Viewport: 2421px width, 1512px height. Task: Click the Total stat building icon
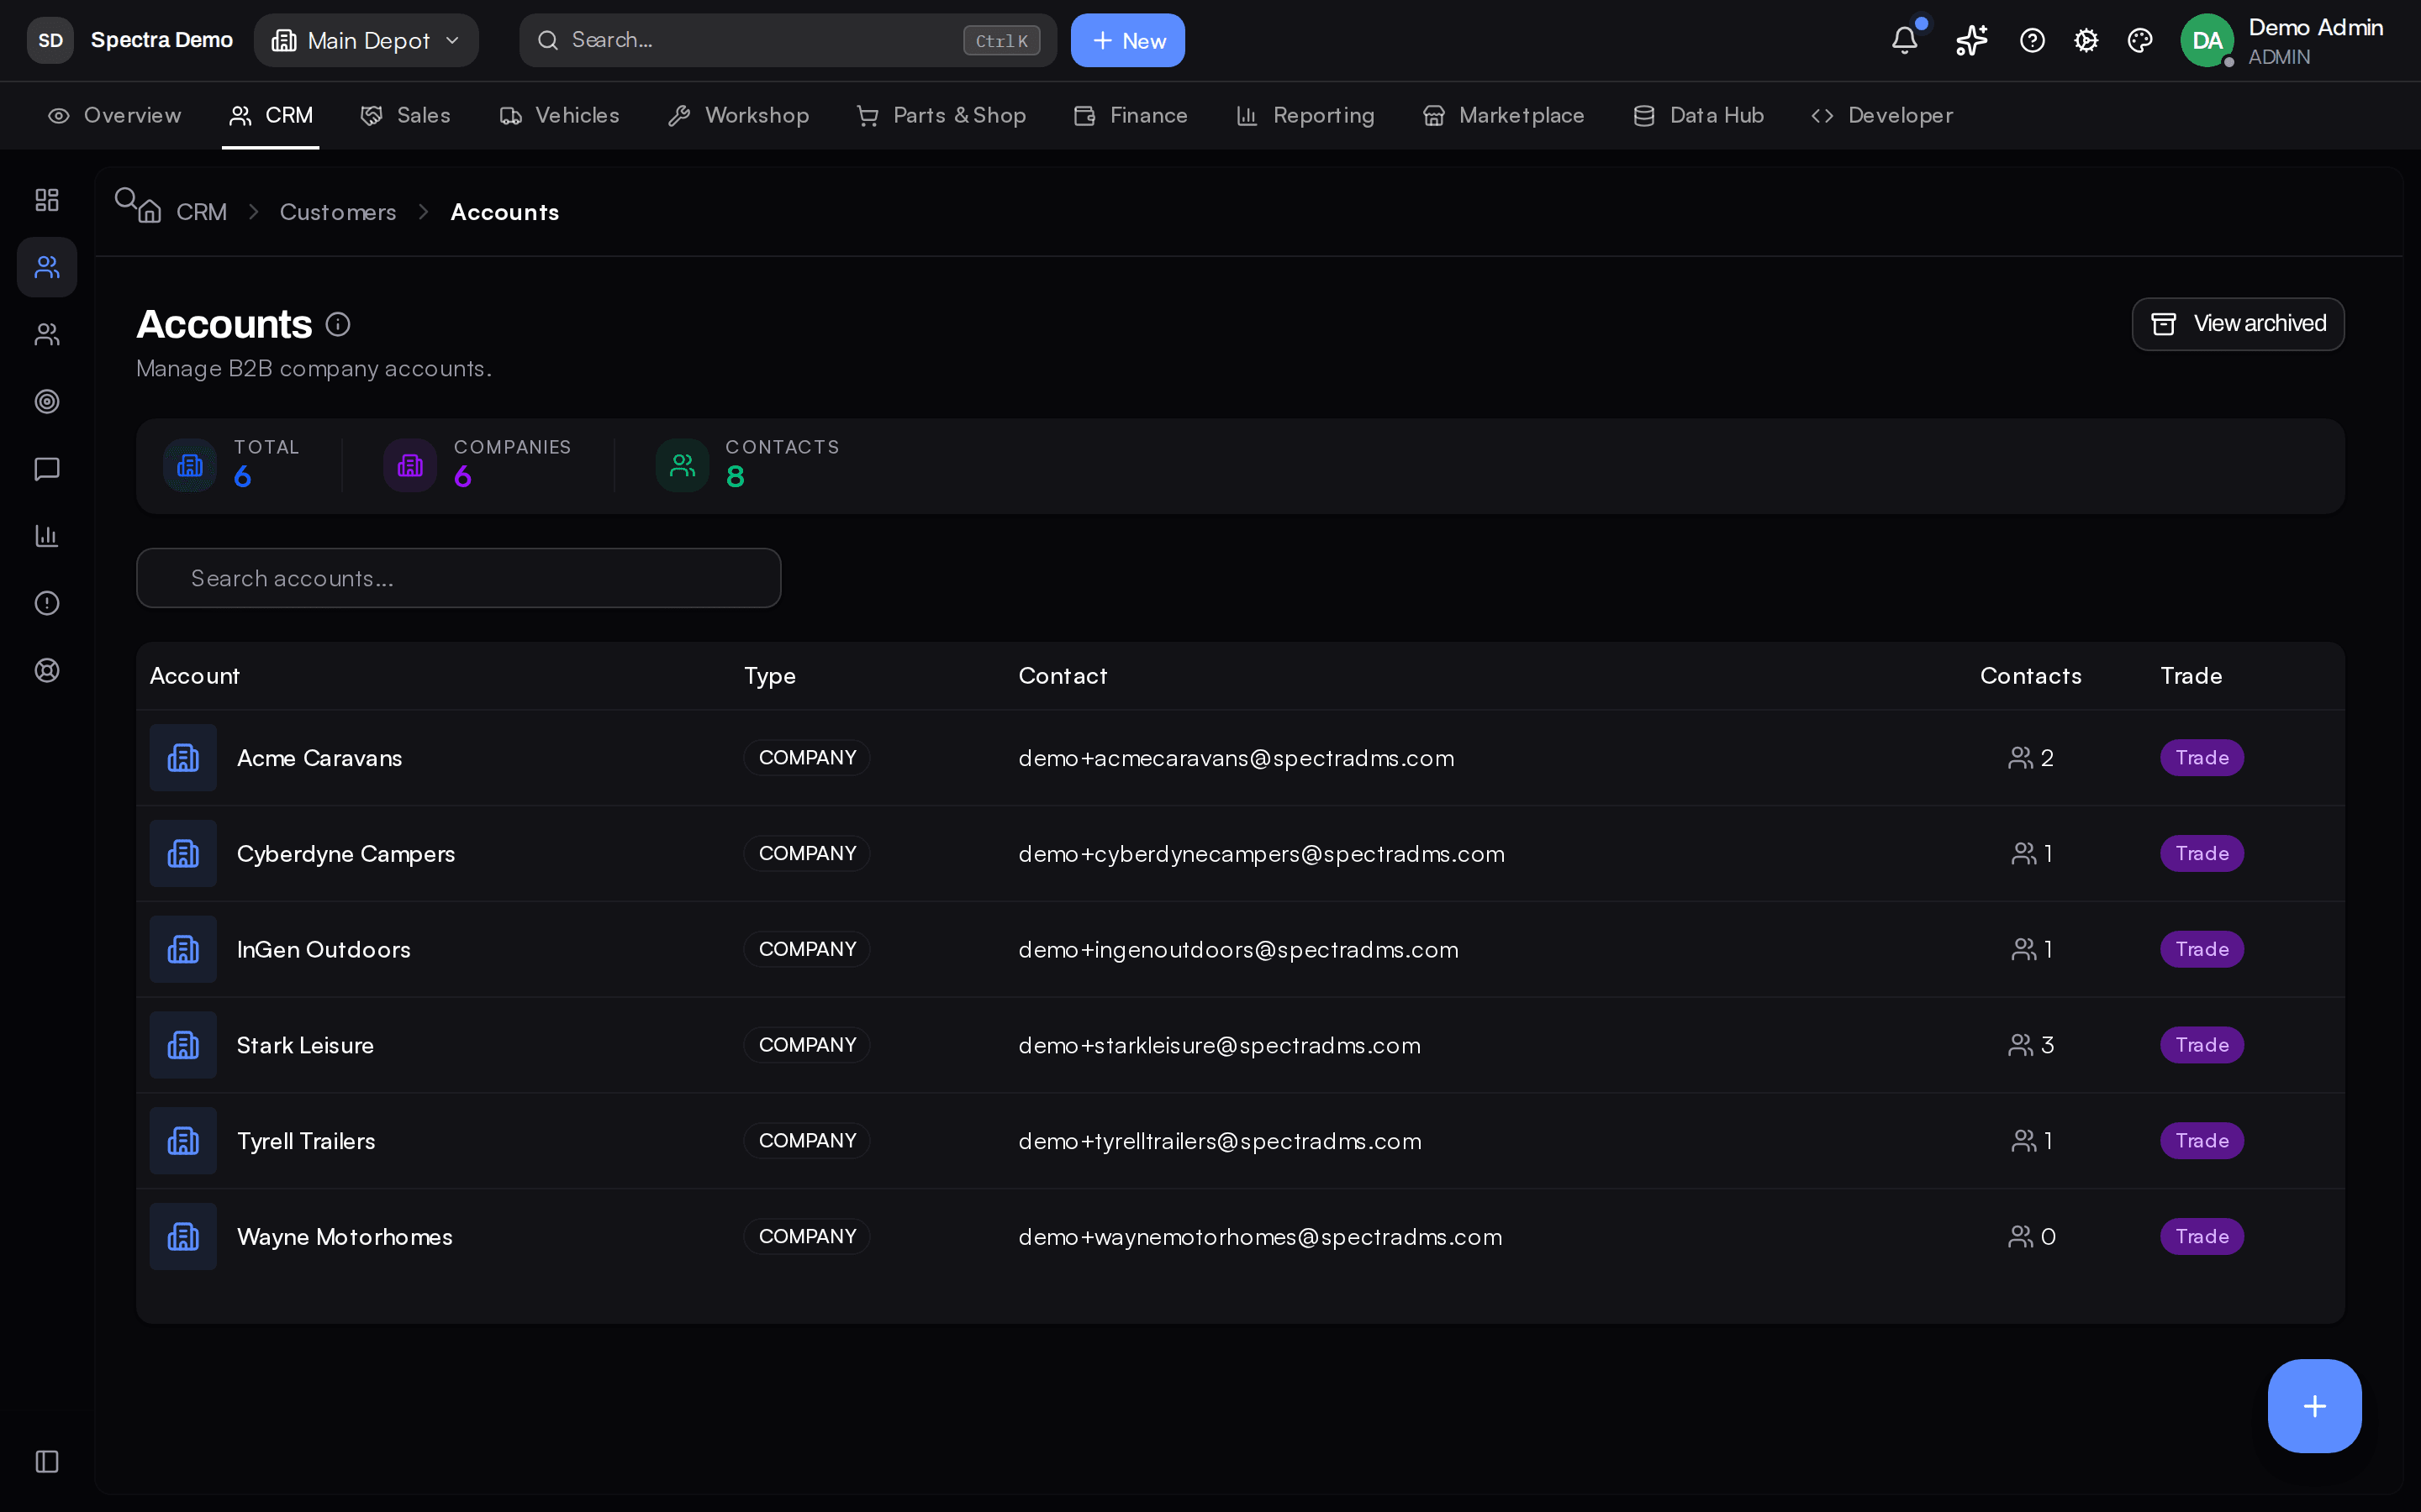click(190, 465)
